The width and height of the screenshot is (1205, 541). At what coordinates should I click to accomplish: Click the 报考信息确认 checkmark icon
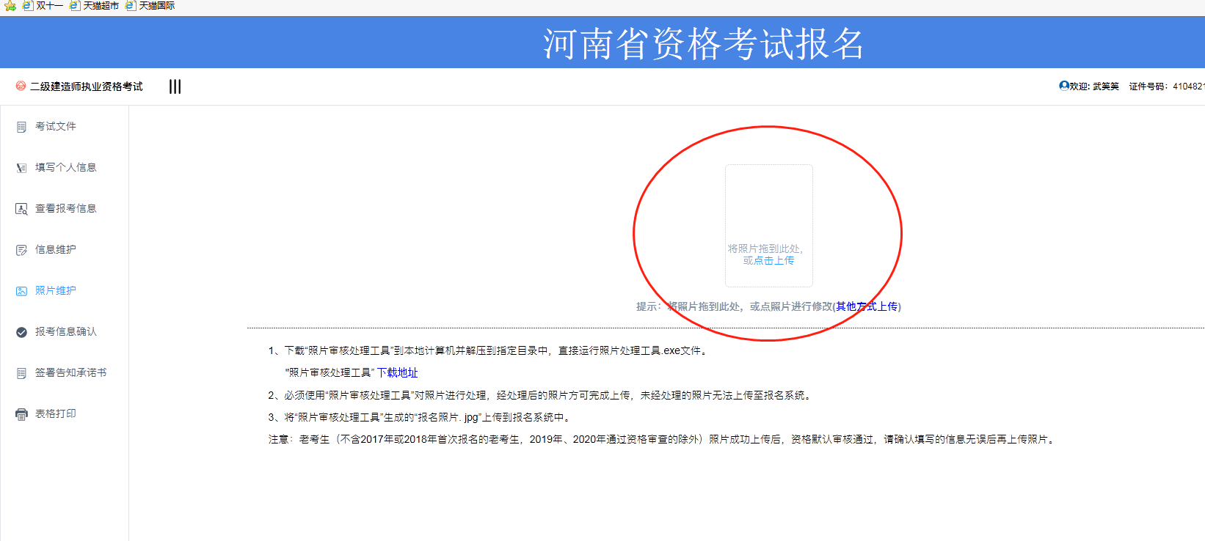(x=21, y=332)
